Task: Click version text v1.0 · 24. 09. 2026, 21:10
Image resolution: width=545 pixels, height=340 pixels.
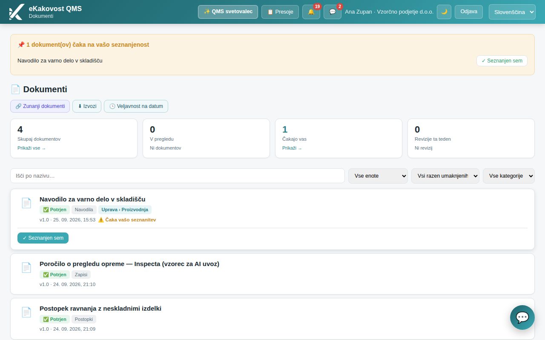Action: pyautogui.click(x=67, y=284)
